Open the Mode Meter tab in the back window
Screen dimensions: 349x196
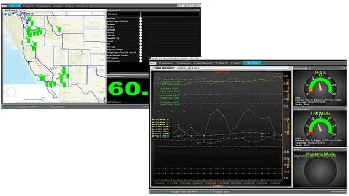pos(82,6)
